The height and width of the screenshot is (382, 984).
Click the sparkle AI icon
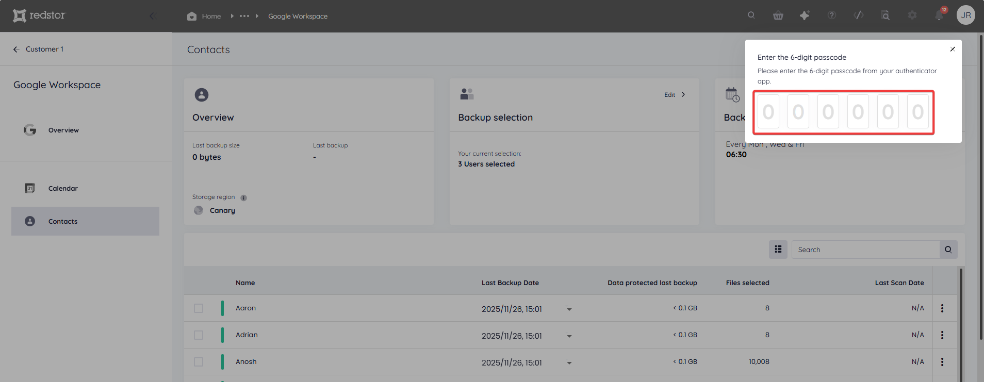tap(805, 15)
